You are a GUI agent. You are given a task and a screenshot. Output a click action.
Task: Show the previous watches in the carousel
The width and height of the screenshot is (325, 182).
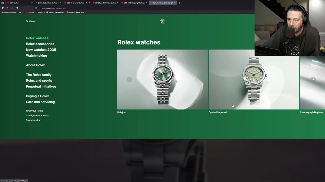(x=129, y=79)
